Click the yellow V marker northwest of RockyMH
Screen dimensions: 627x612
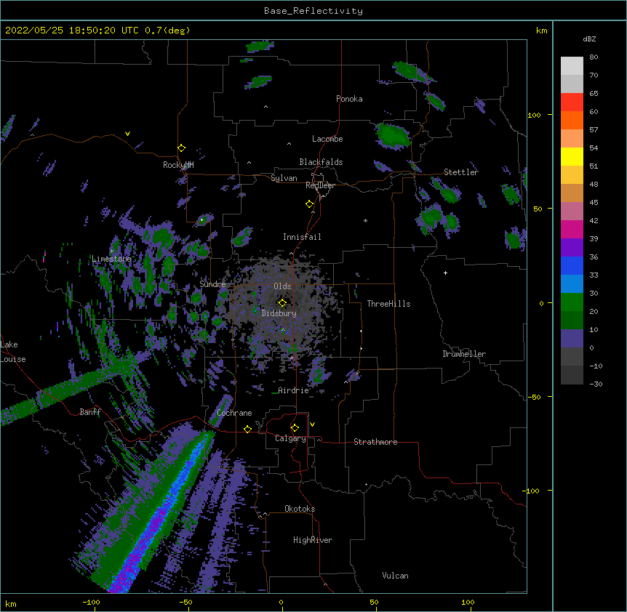coord(127,134)
